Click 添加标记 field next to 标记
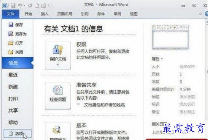Viewport: 208px width, 140px height. pyautogui.click(x=187, y=104)
